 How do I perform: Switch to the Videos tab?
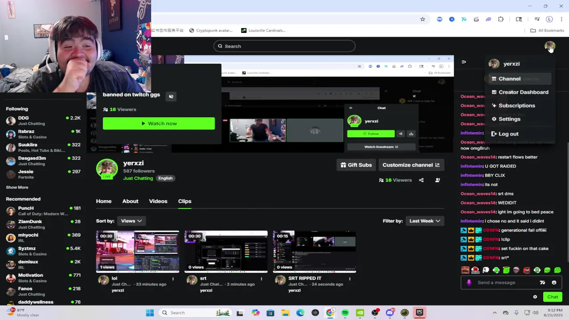tap(158, 201)
